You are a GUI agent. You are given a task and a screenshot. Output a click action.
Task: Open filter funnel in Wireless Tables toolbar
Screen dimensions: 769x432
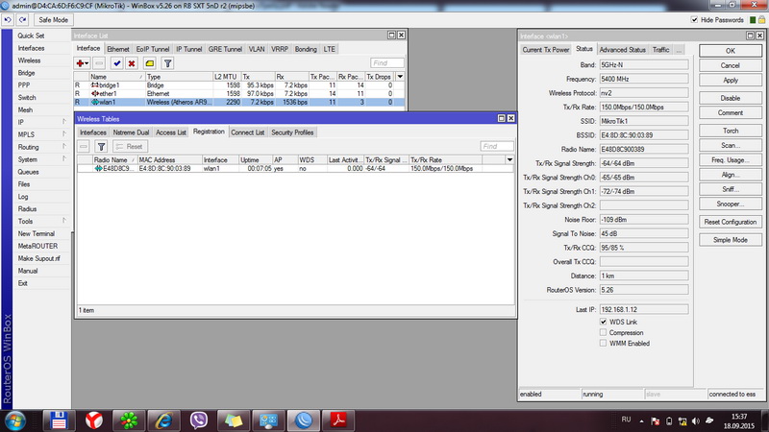pyautogui.click(x=101, y=147)
